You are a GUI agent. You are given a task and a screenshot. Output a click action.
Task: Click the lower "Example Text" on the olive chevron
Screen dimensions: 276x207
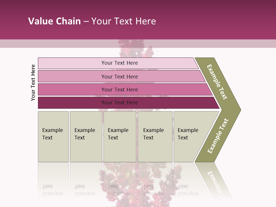coord(218,136)
